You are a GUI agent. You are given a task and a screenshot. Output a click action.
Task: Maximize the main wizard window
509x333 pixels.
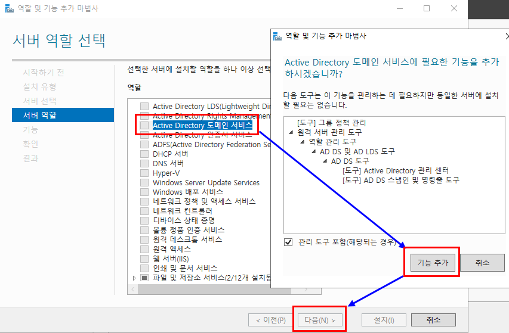click(427, 8)
